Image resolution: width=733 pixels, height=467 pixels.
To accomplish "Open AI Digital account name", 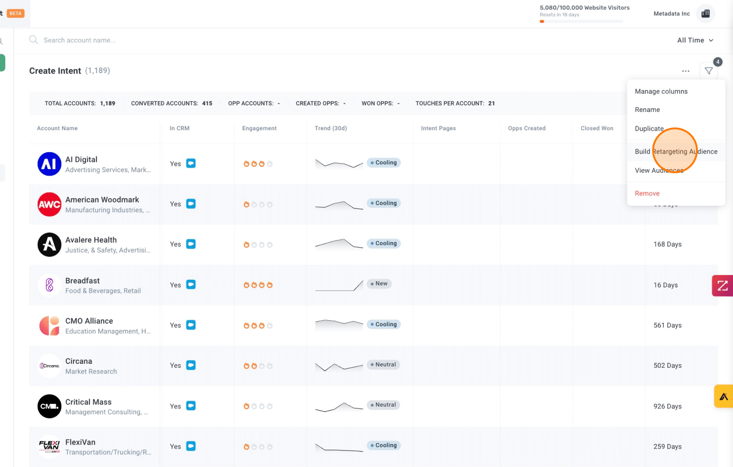I will [x=81, y=159].
